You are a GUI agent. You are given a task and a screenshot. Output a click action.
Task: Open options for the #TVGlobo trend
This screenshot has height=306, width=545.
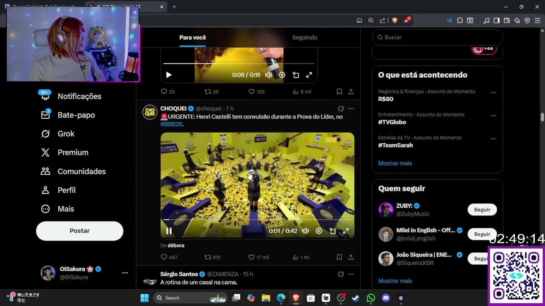coord(493,116)
